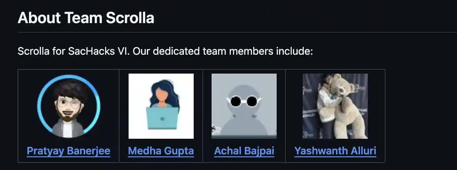Click the "About Team Scrolla" heading
Viewport: 457px width, 170px height.
pos(86,18)
